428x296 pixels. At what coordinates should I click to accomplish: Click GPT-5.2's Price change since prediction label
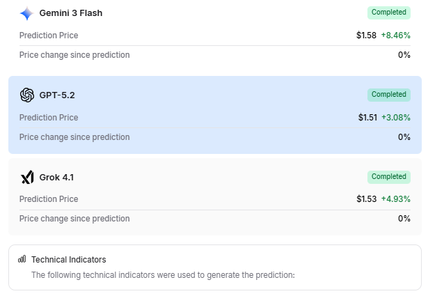(x=74, y=137)
